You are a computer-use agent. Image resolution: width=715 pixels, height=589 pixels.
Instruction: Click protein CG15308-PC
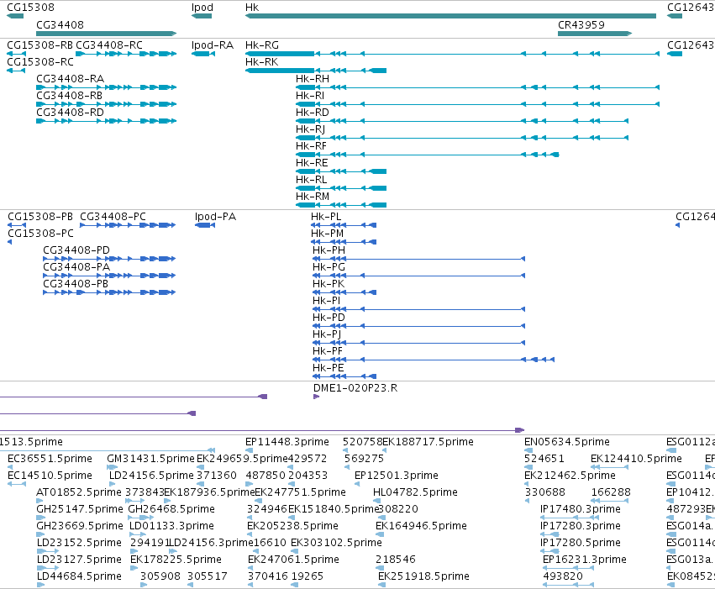tap(9, 242)
